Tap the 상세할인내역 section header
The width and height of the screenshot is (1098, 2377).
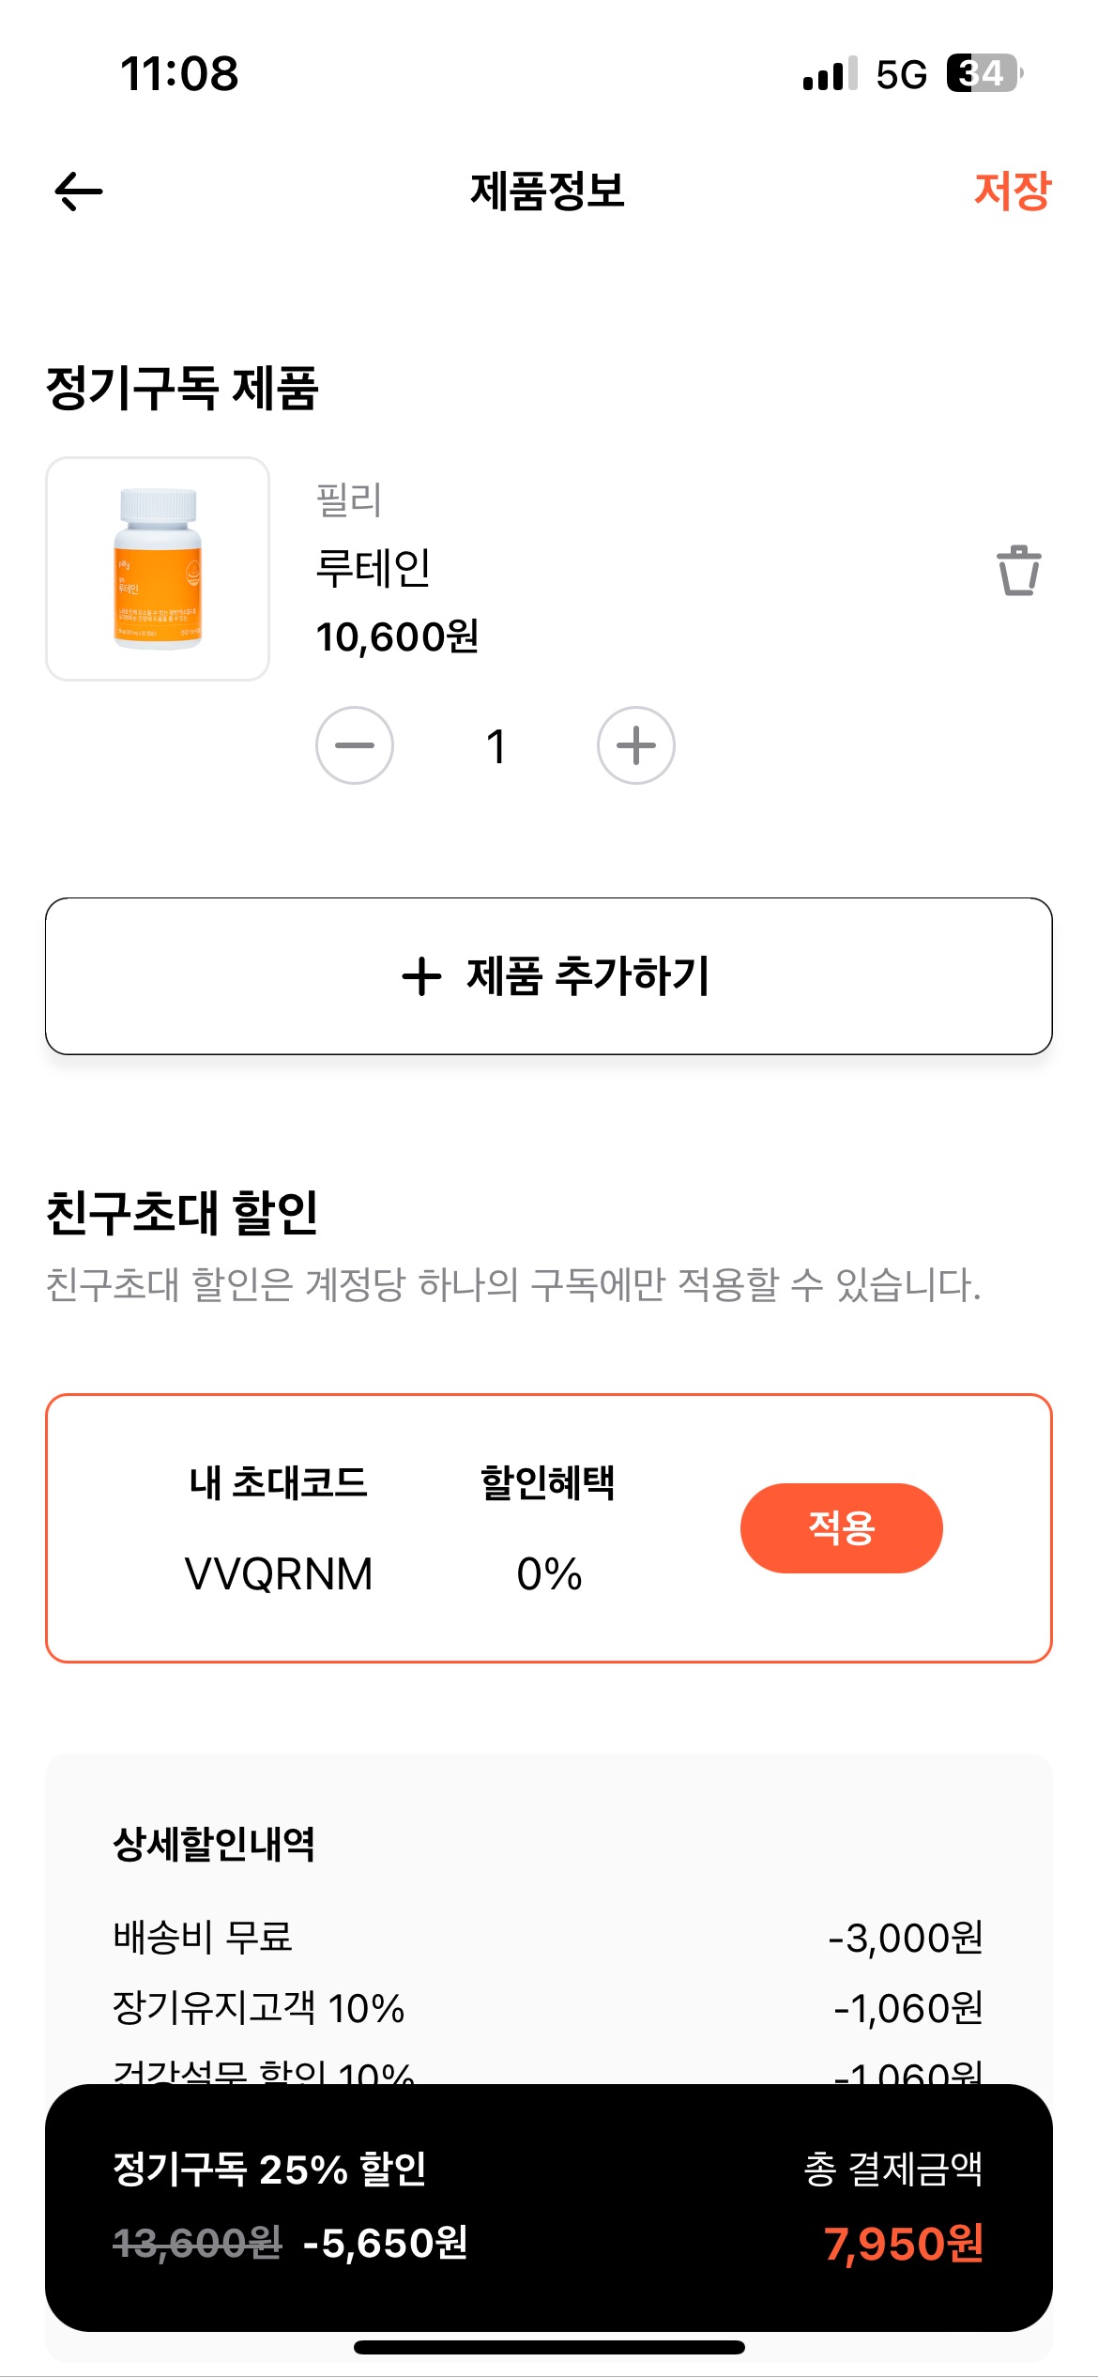(214, 1845)
